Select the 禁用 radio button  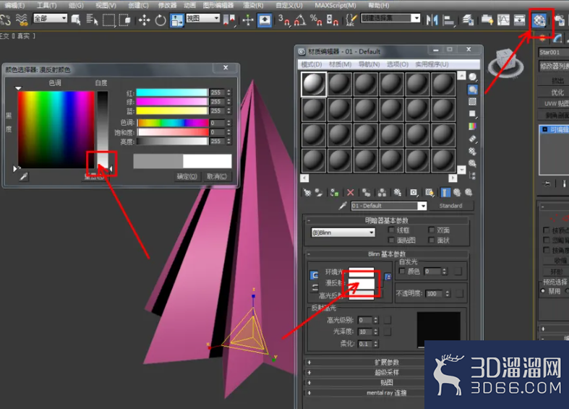[543, 291]
